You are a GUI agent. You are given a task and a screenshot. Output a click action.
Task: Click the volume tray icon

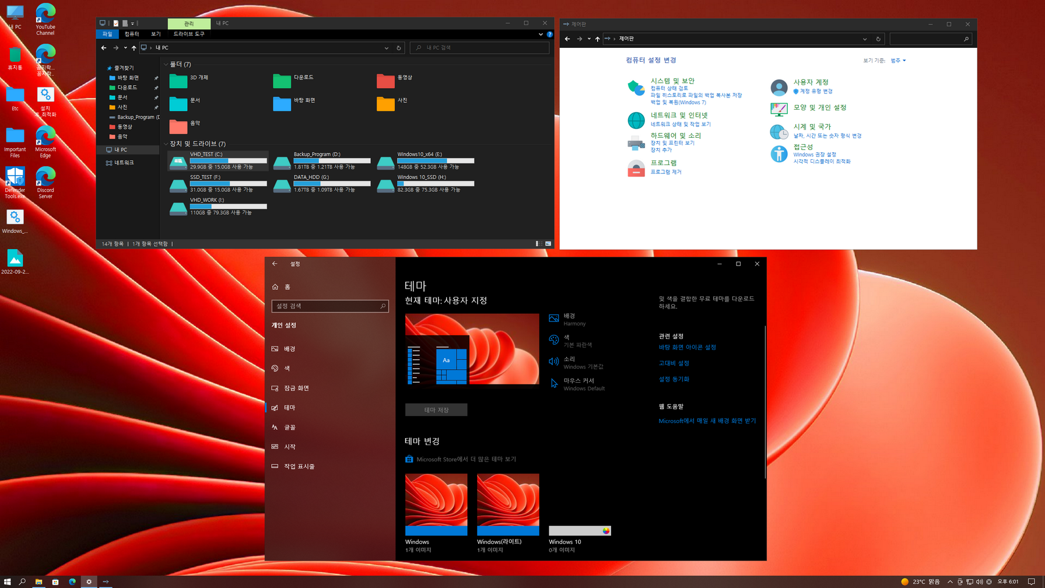coord(979,582)
